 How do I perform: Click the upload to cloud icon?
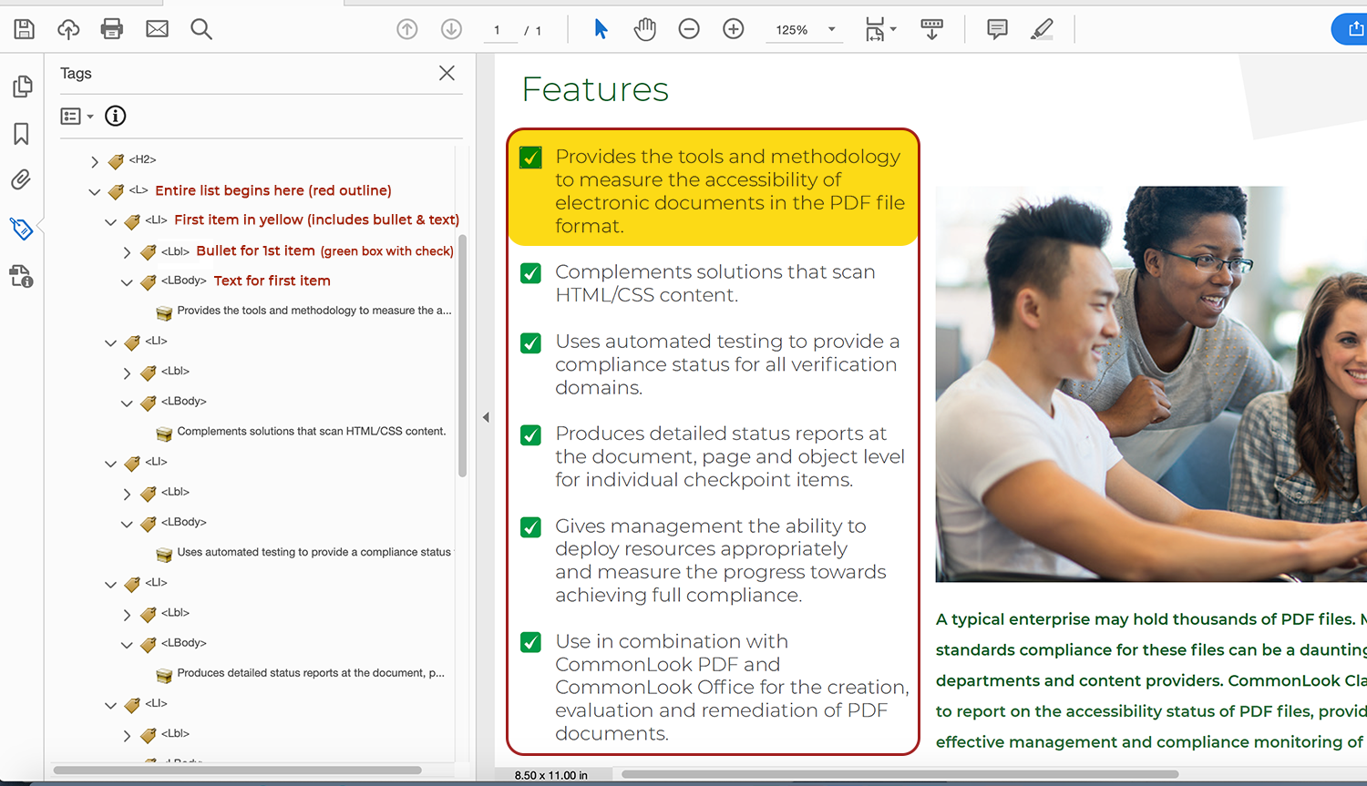click(68, 29)
